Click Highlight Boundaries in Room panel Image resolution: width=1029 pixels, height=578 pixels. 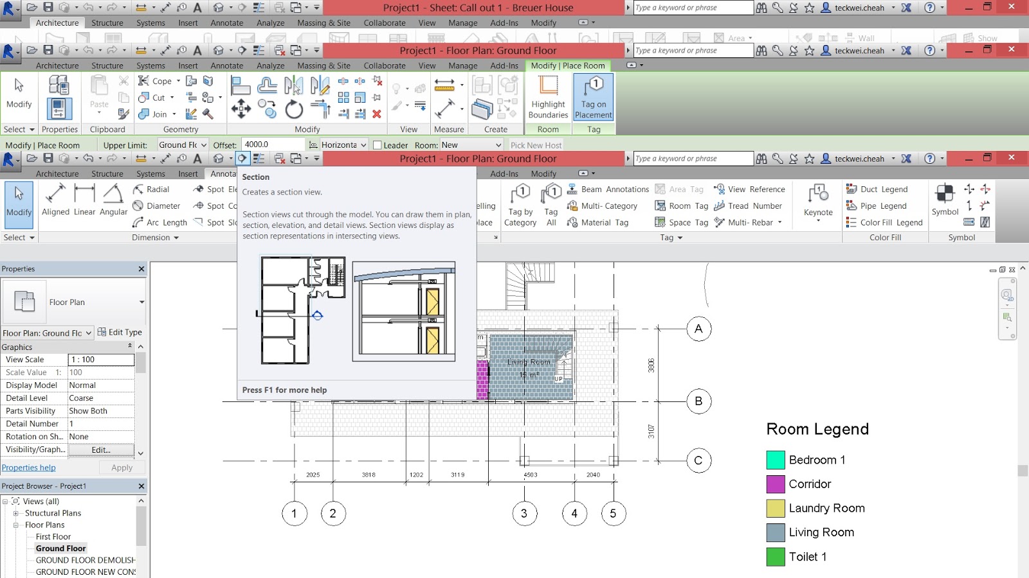548,98
